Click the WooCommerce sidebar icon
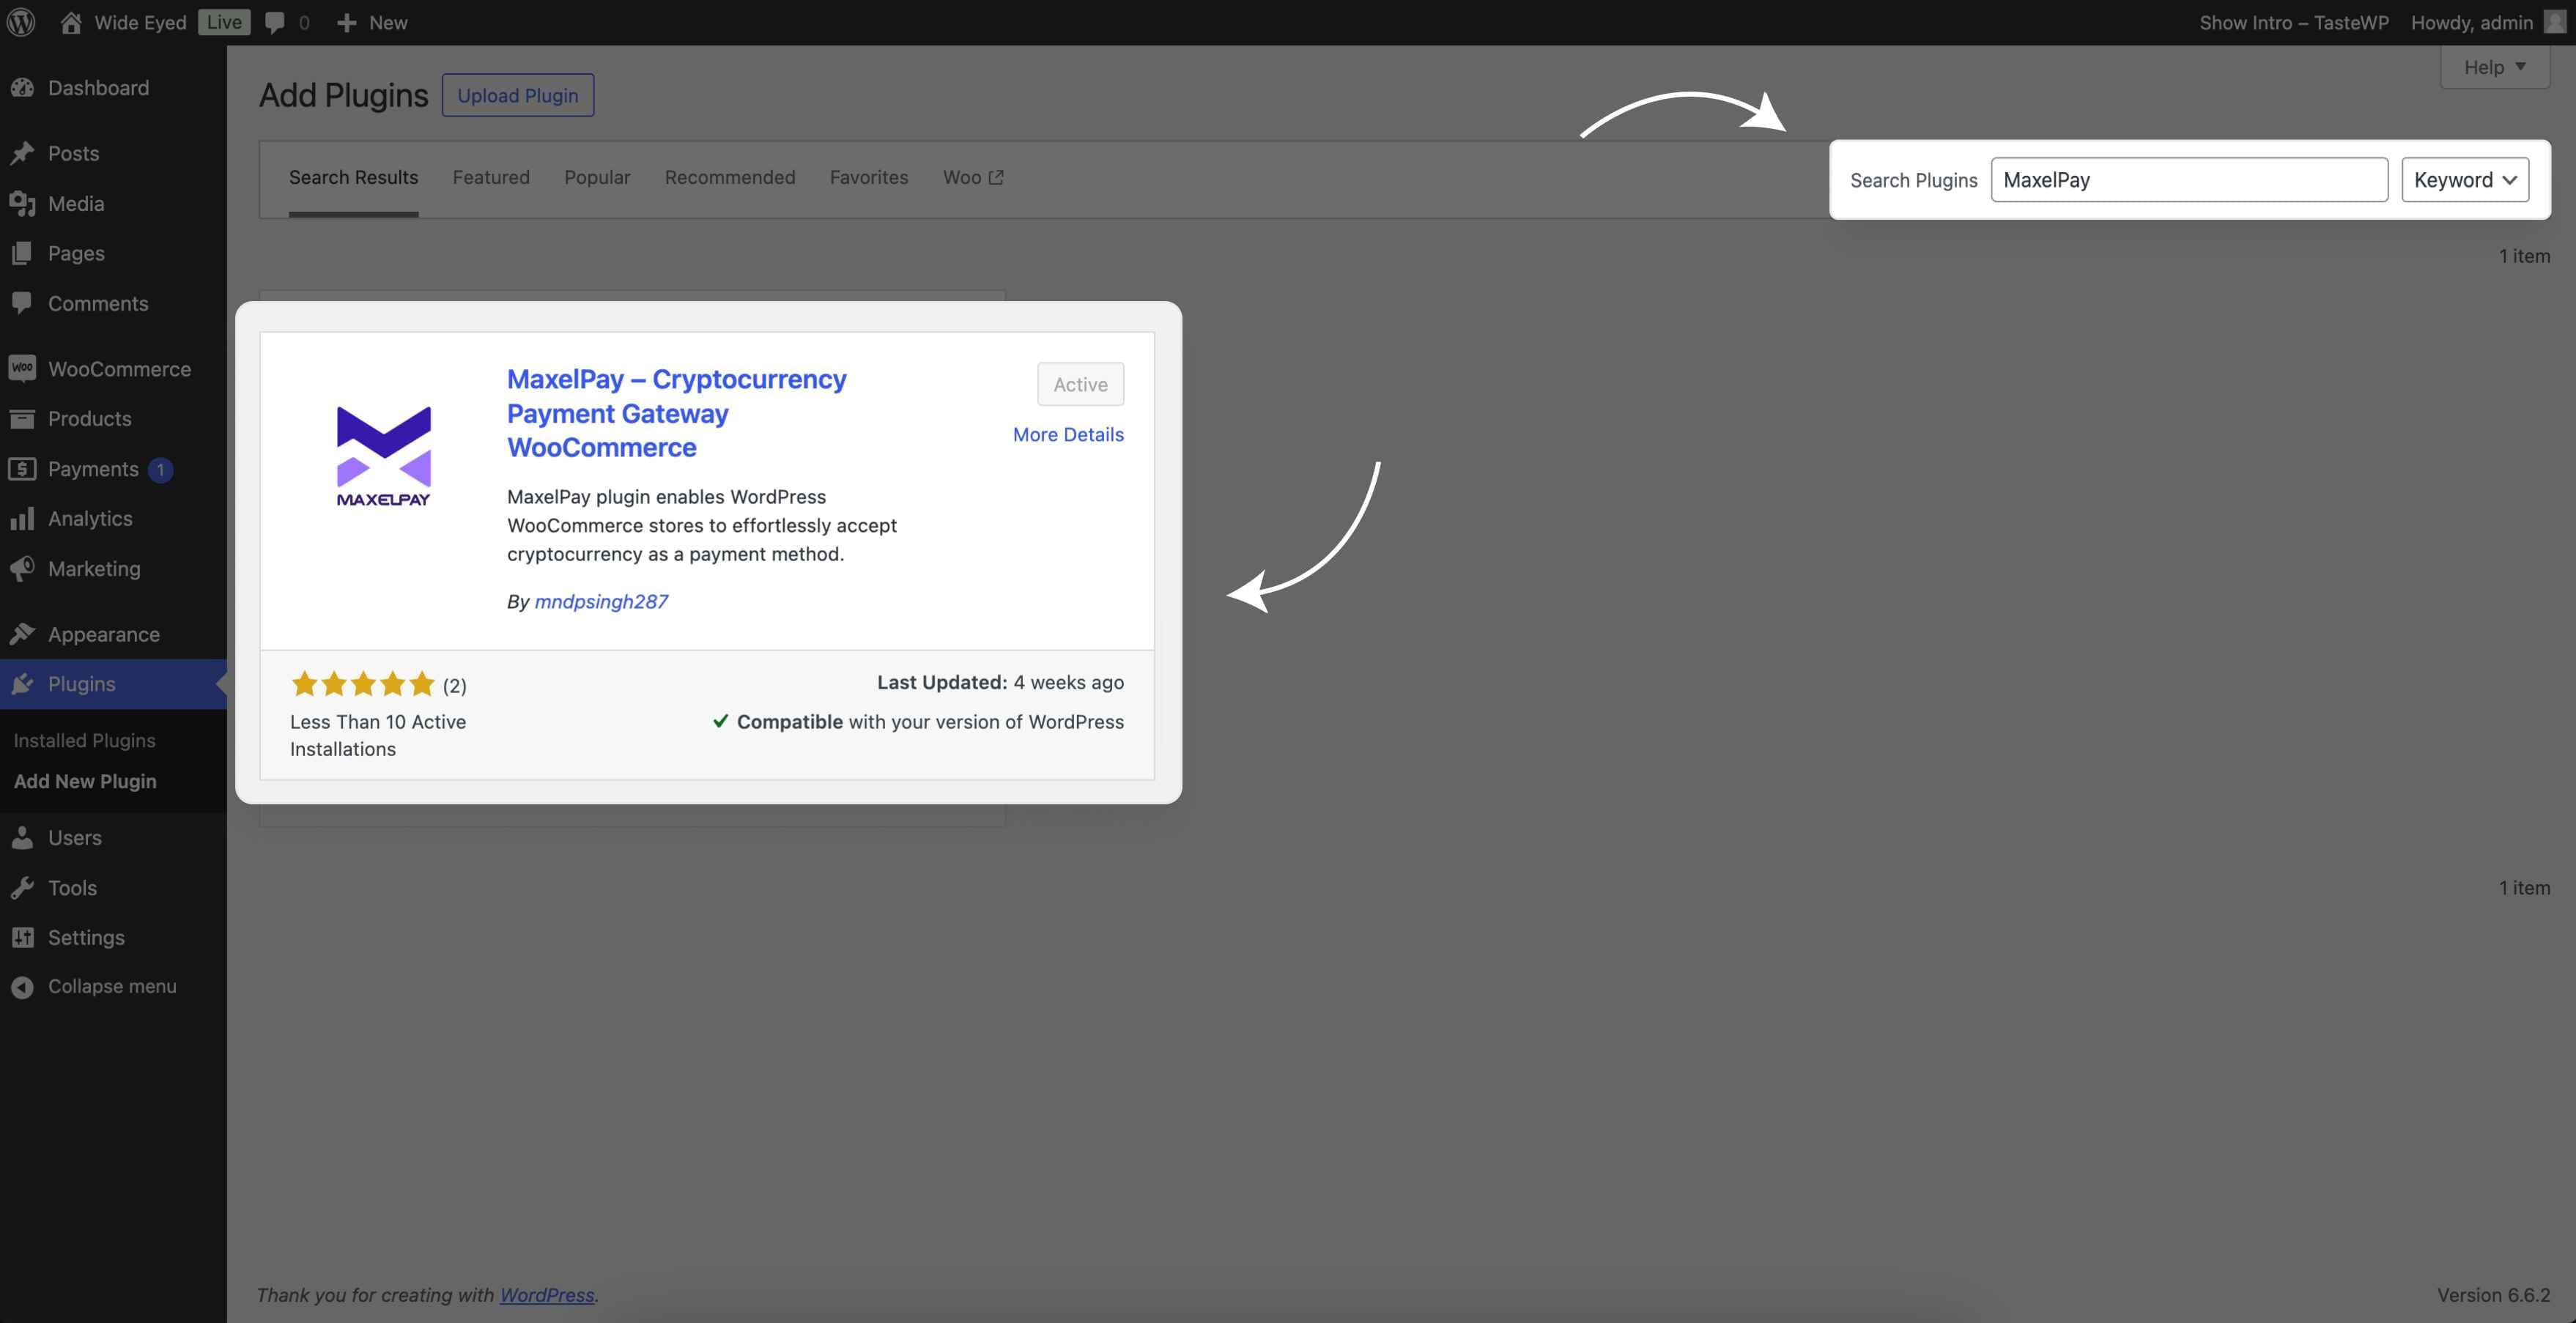The width and height of the screenshot is (2576, 1323). coord(22,369)
